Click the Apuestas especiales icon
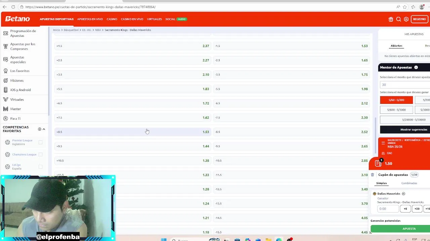The image size is (430, 241). 5,59
